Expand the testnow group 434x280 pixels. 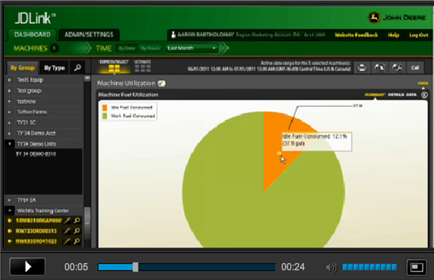coord(9,102)
